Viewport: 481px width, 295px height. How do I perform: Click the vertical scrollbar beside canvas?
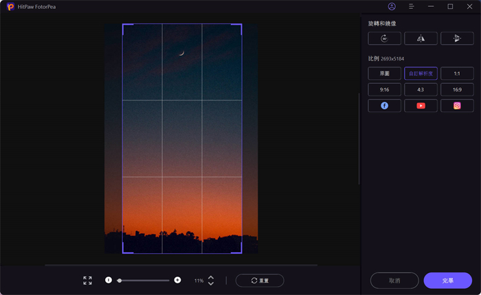(x=359, y=138)
